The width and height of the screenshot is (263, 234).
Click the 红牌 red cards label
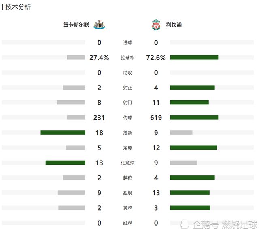pyautogui.click(x=127, y=223)
